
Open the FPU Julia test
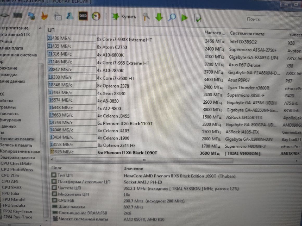pos(11,193)
